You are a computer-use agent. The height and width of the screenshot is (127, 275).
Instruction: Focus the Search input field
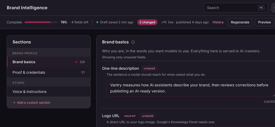[x=235, y=8]
